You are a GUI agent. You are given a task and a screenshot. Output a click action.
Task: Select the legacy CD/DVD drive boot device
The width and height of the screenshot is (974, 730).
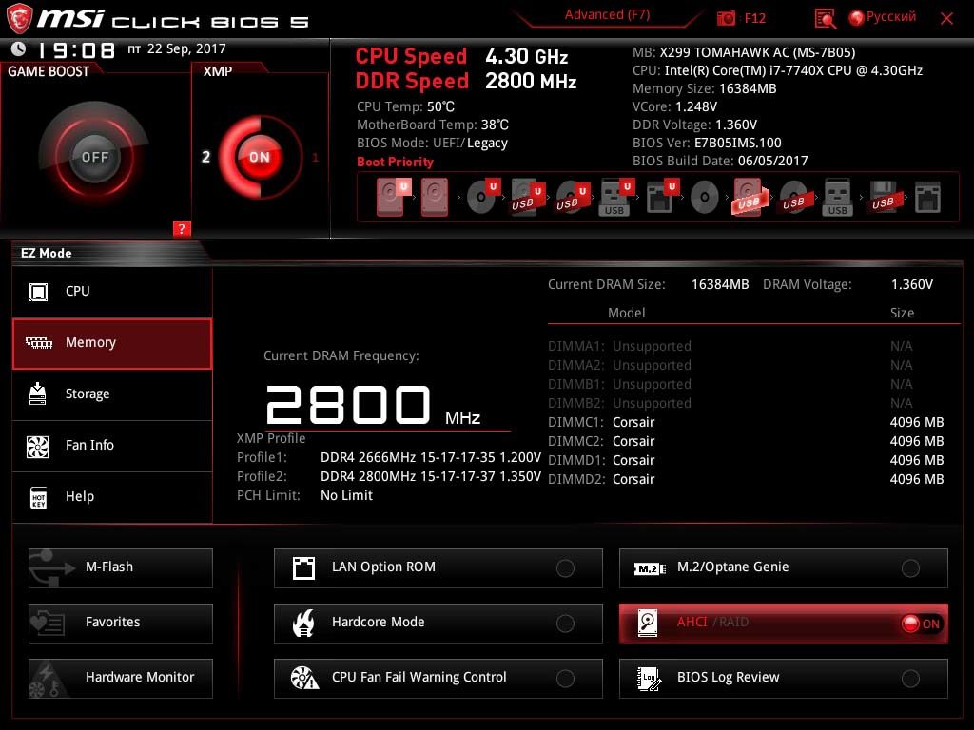pos(705,198)
